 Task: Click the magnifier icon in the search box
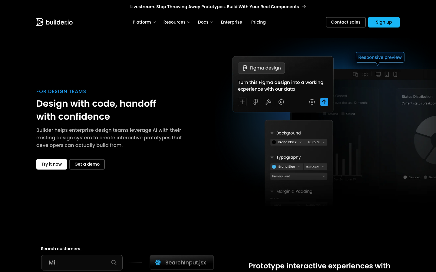pyautogui.click(x=114, y=263)
